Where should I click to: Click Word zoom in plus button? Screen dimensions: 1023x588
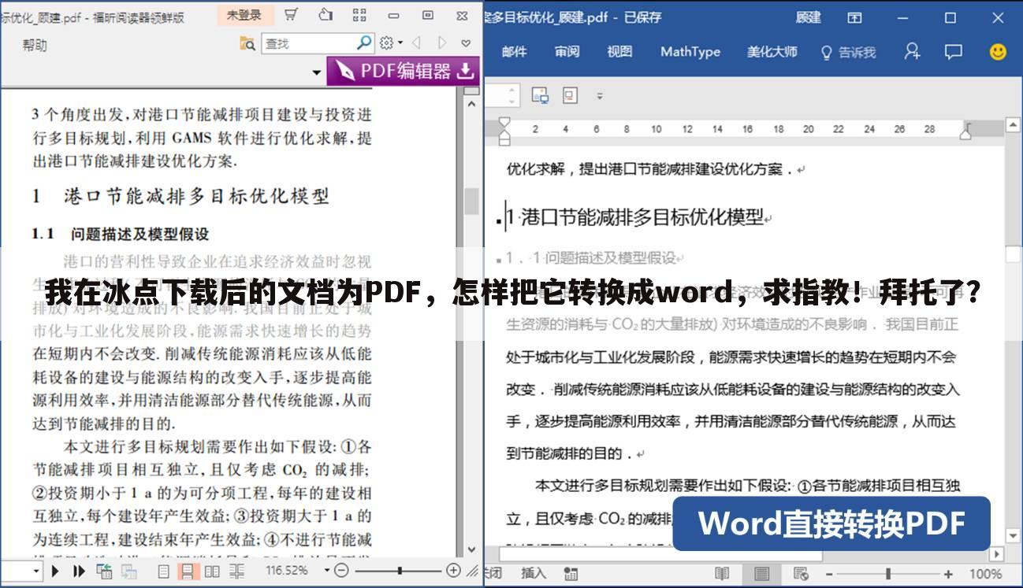(950, 573)
